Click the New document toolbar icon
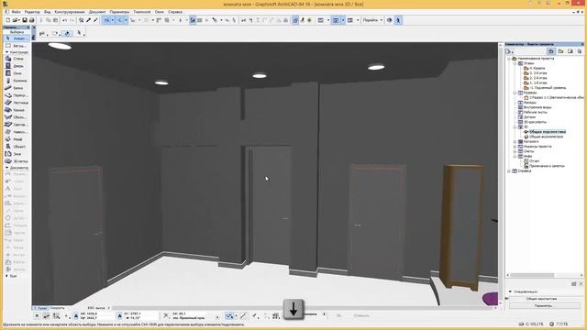 [x=8, y=20]
